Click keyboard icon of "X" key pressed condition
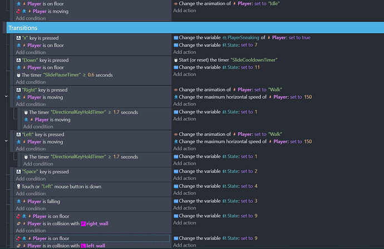Image resolution: width=384 pixels, height=249 pixels. coord(18,38)
